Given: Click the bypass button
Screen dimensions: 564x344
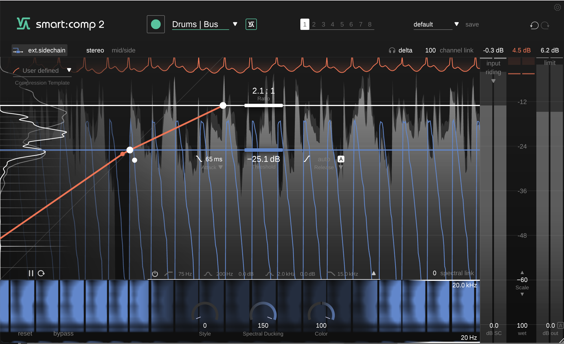Looking at the screenshot, I should pos(63,334).
